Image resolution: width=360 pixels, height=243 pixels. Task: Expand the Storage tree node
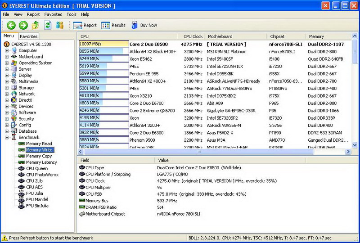click(7, 87)
